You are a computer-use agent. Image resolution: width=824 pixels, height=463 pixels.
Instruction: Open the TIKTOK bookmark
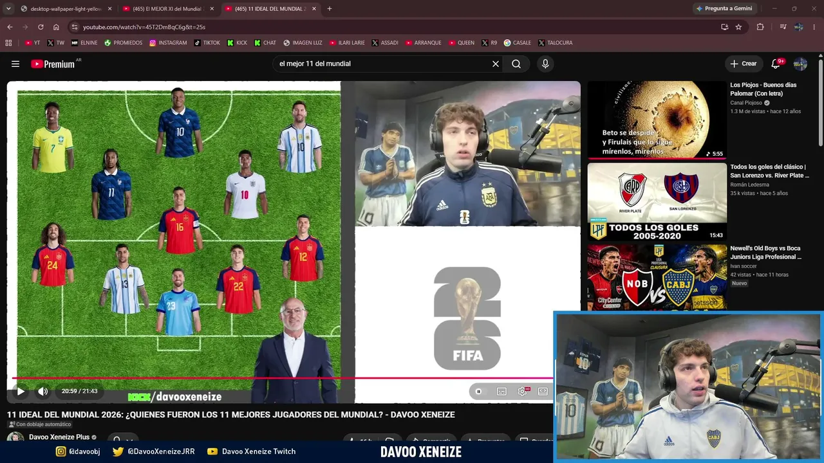click(207, 43)
